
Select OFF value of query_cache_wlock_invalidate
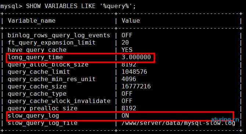tap(127, 101)
